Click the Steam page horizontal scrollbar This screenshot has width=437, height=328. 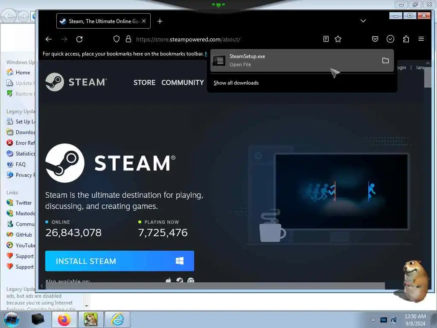pyautogui.click(x=215, y=286)
